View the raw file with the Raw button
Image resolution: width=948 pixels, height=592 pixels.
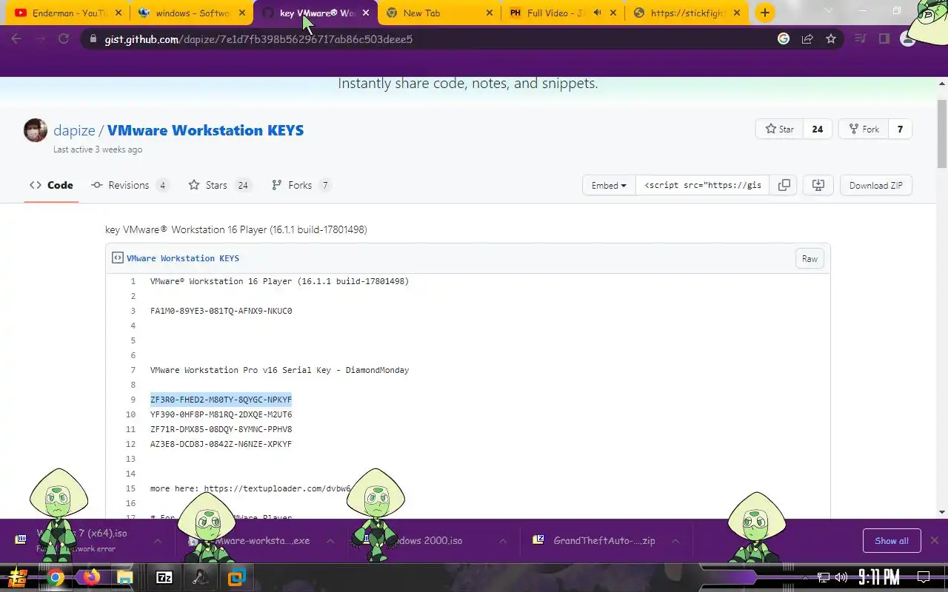(810, 258)
